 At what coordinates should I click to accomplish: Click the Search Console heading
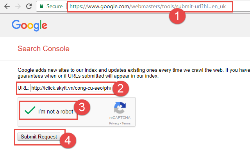43,48
